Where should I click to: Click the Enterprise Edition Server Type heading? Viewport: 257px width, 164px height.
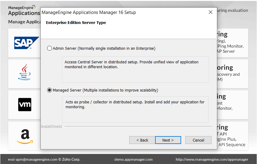(76, 23)
